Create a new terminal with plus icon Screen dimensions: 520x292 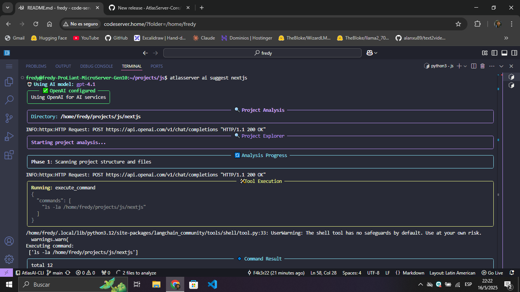(459, 66)
